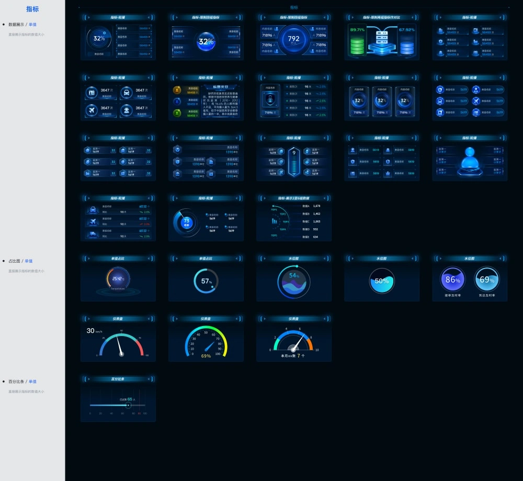Click the green medal ranking icon

point(177,113)
